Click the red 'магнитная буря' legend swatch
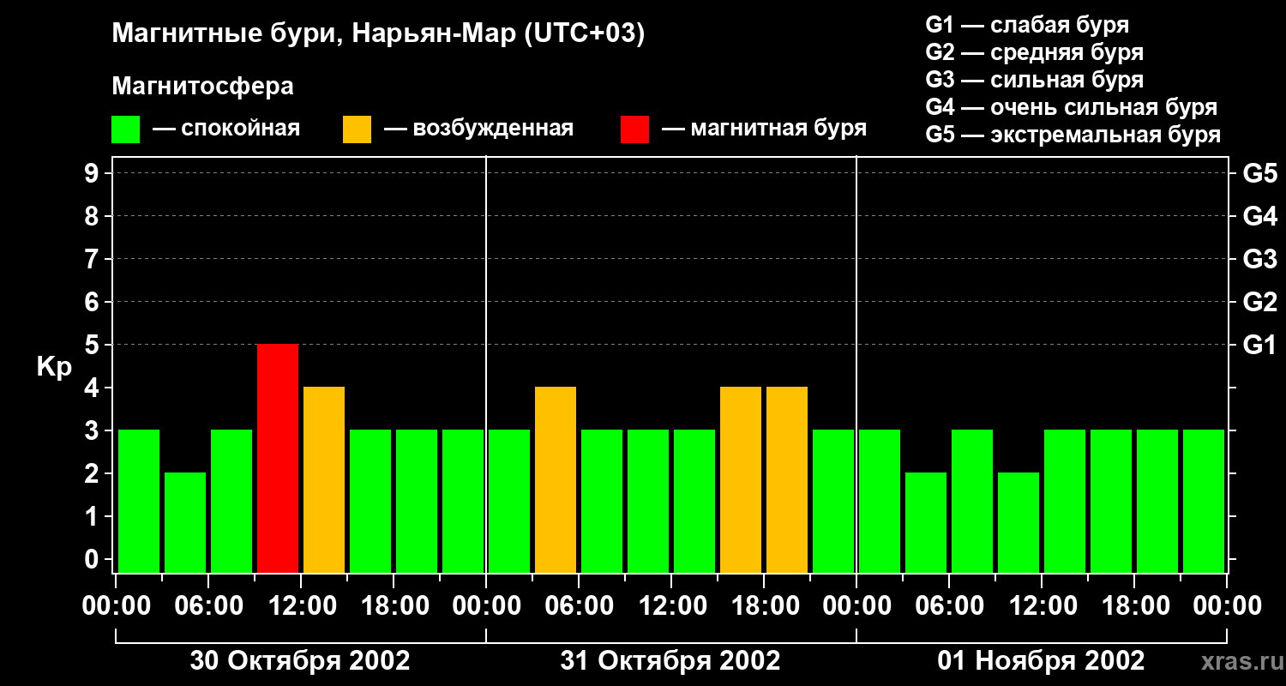 click(x=634, y=129)
